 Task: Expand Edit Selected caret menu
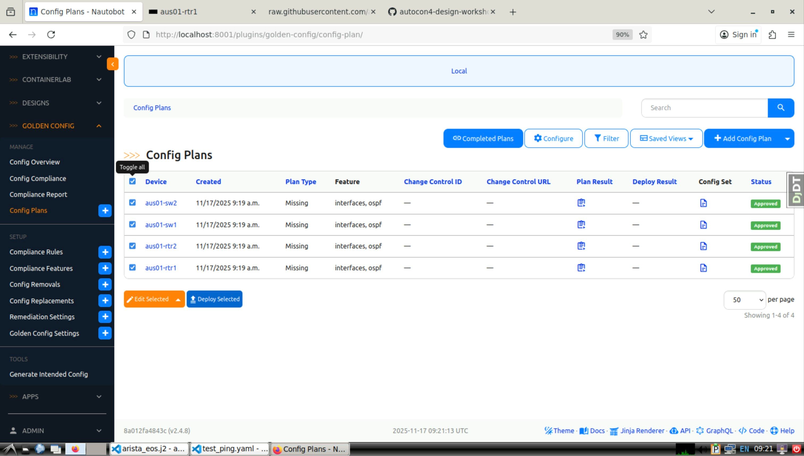tap(178, 299)
